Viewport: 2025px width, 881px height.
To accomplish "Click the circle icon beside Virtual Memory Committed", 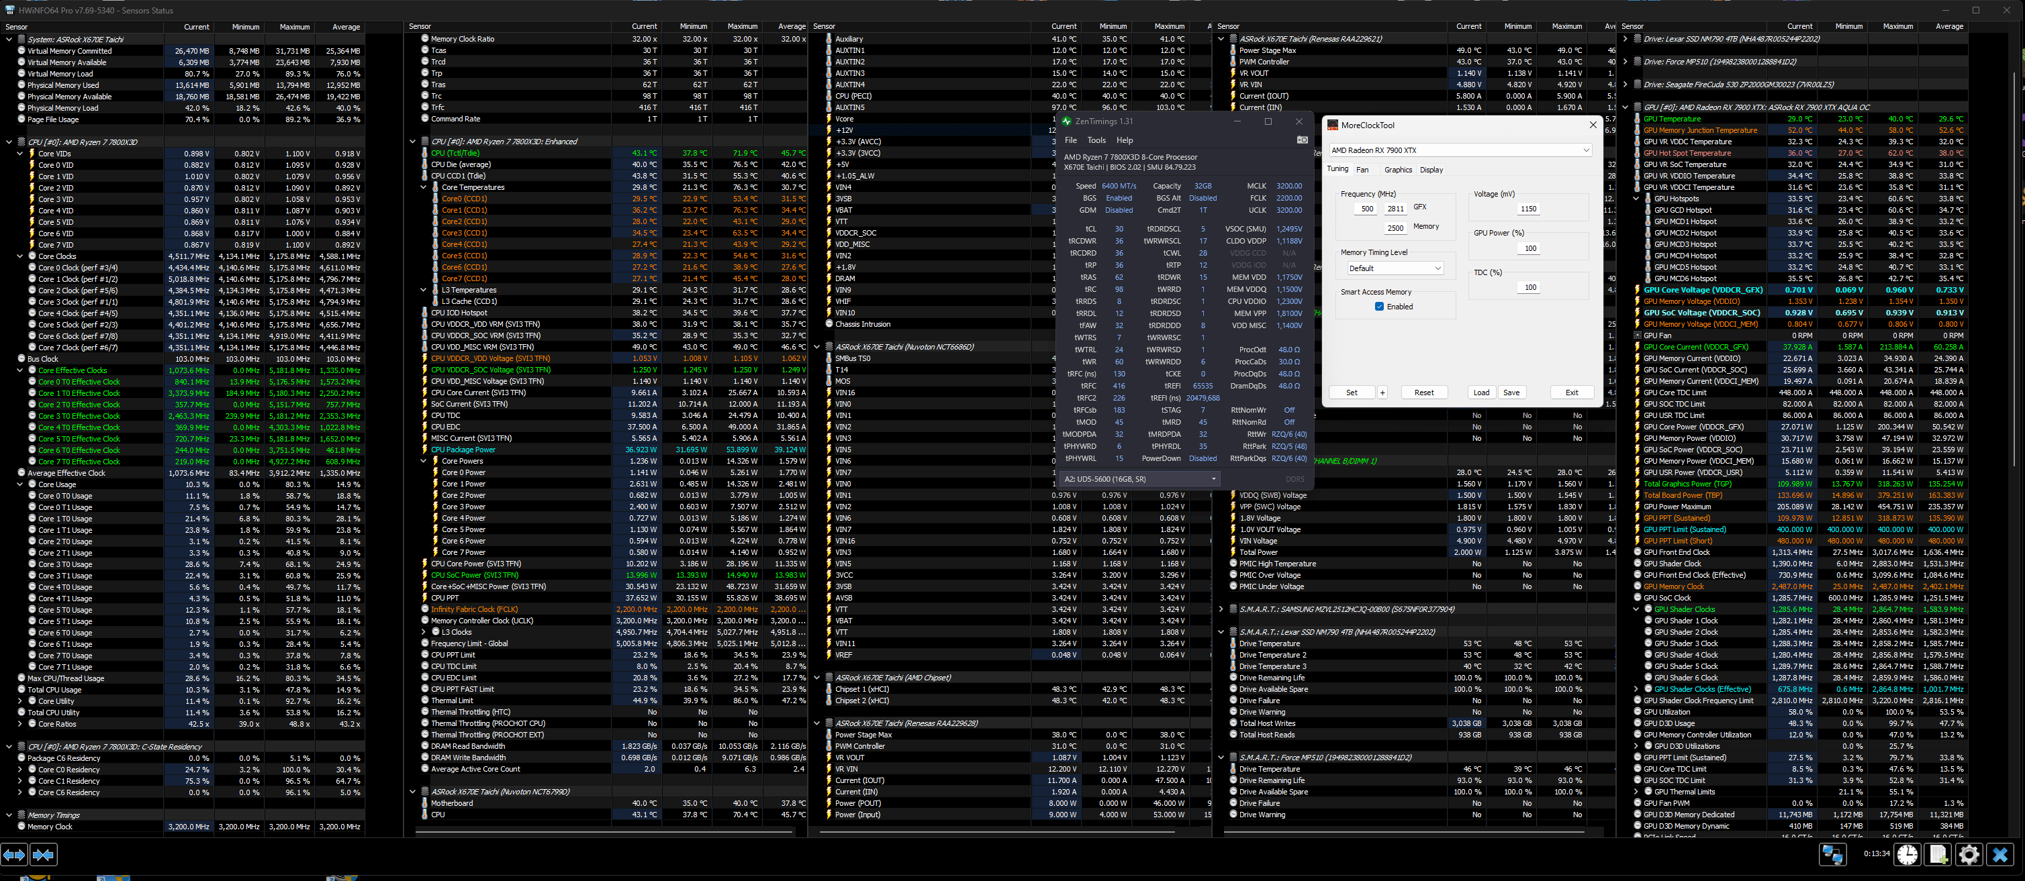I will [x=21, y=51].
